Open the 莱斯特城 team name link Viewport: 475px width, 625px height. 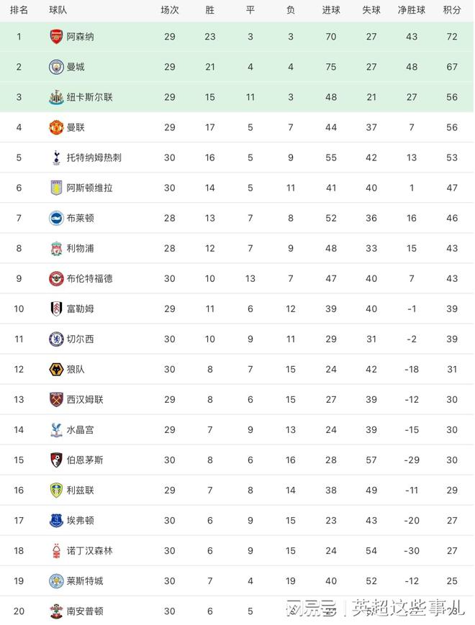(x=85, y=580)
